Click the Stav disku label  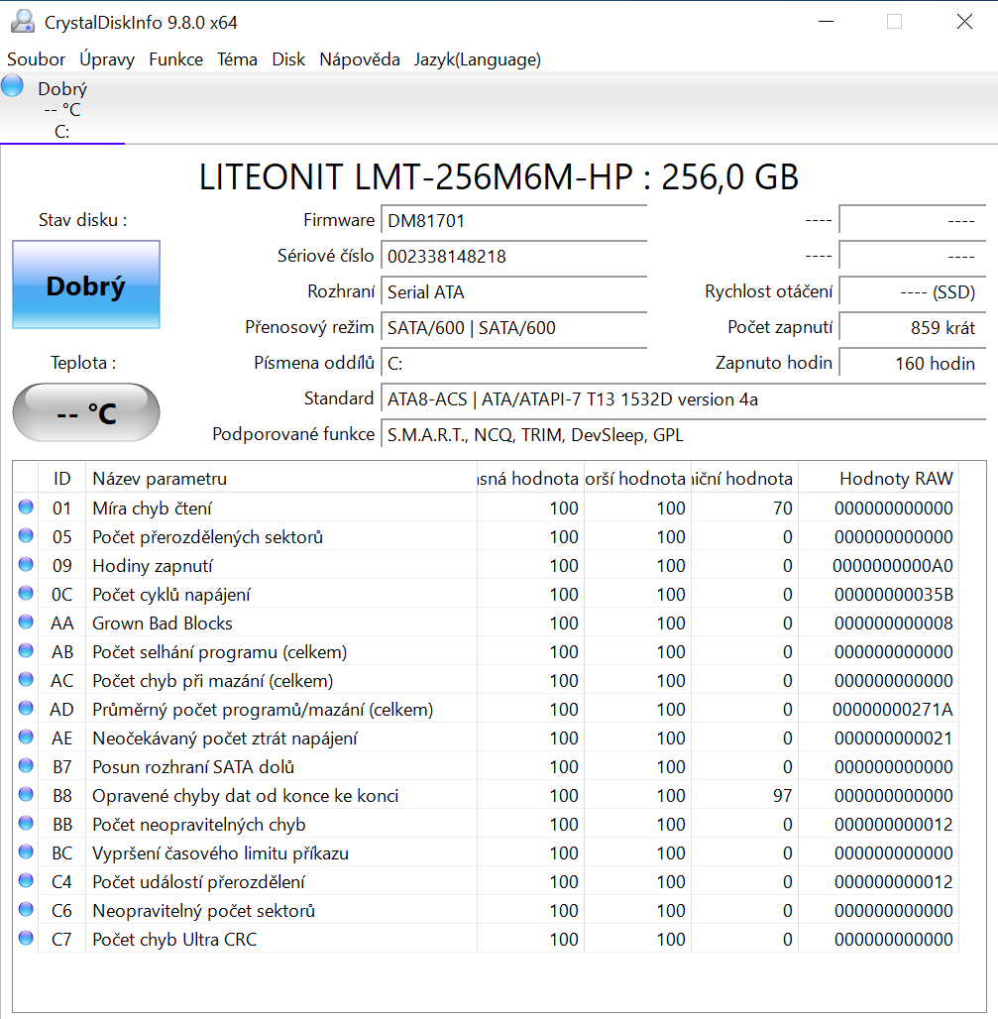click(x=82, y=220)
